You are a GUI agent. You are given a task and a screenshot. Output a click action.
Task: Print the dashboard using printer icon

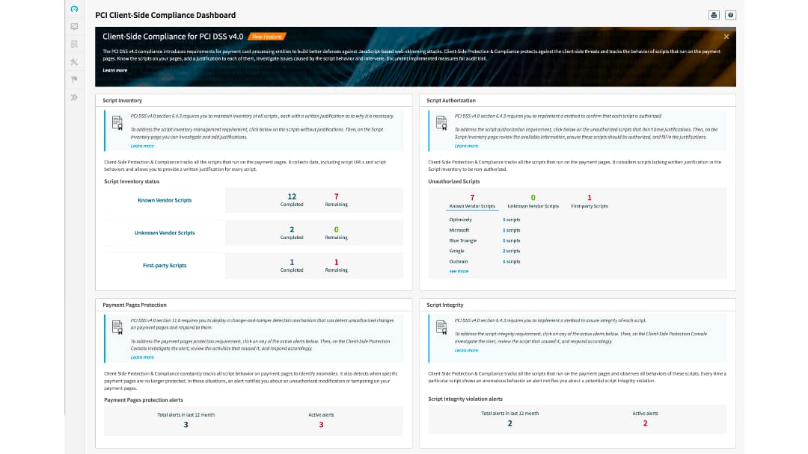click(x=714, y=15)
